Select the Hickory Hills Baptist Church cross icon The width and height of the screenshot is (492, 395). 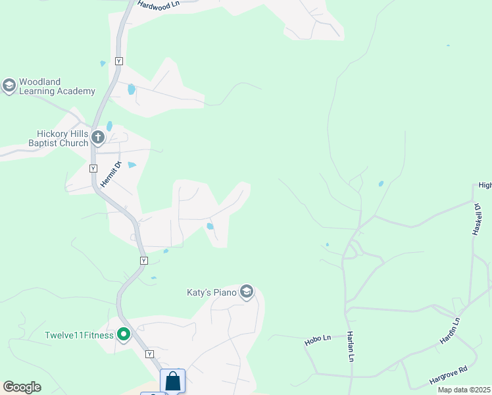coord(98,138)
